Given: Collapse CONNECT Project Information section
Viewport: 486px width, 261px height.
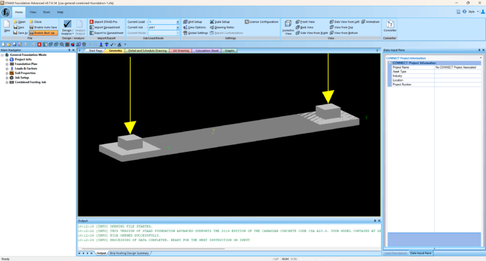Looking at the screenshot, I should pos(389,63).
